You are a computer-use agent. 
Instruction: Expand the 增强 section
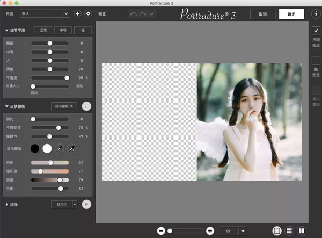pos(7,204)
